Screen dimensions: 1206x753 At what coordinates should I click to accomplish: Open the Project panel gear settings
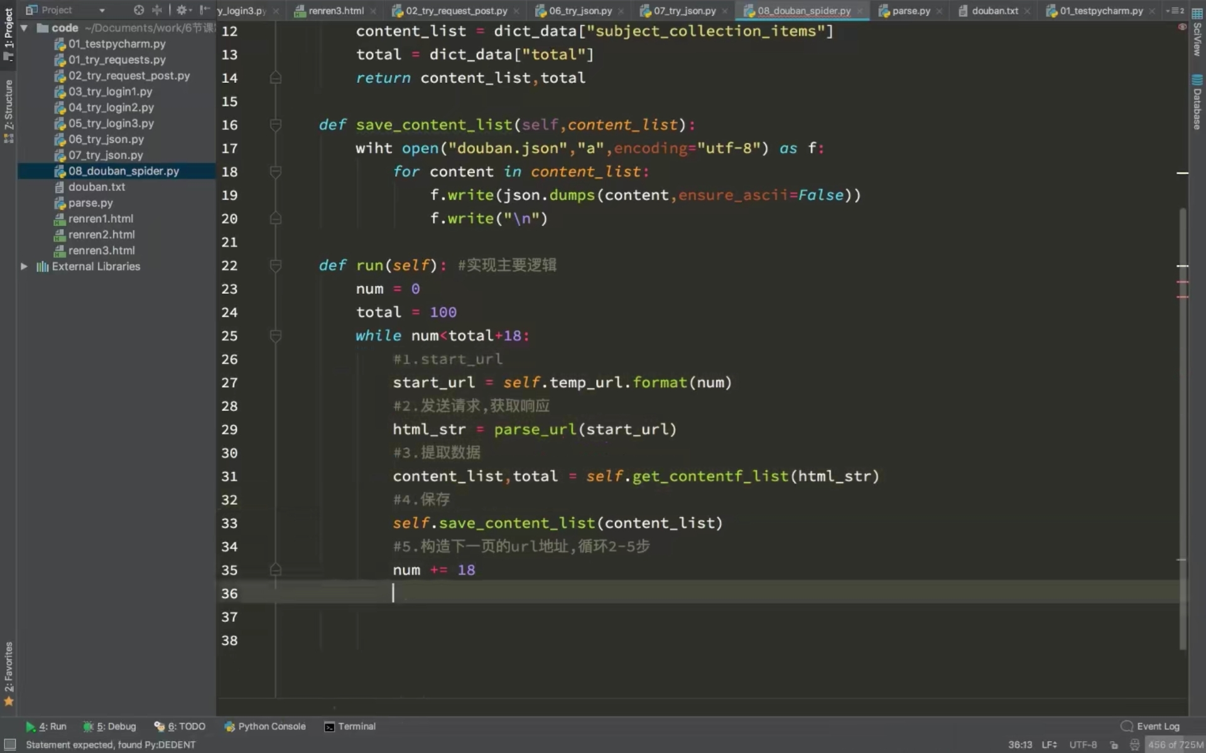click(x=182, y=10)
